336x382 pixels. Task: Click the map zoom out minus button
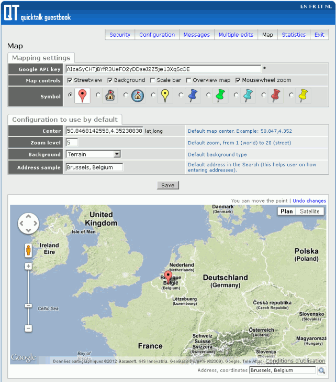[28, 328]
